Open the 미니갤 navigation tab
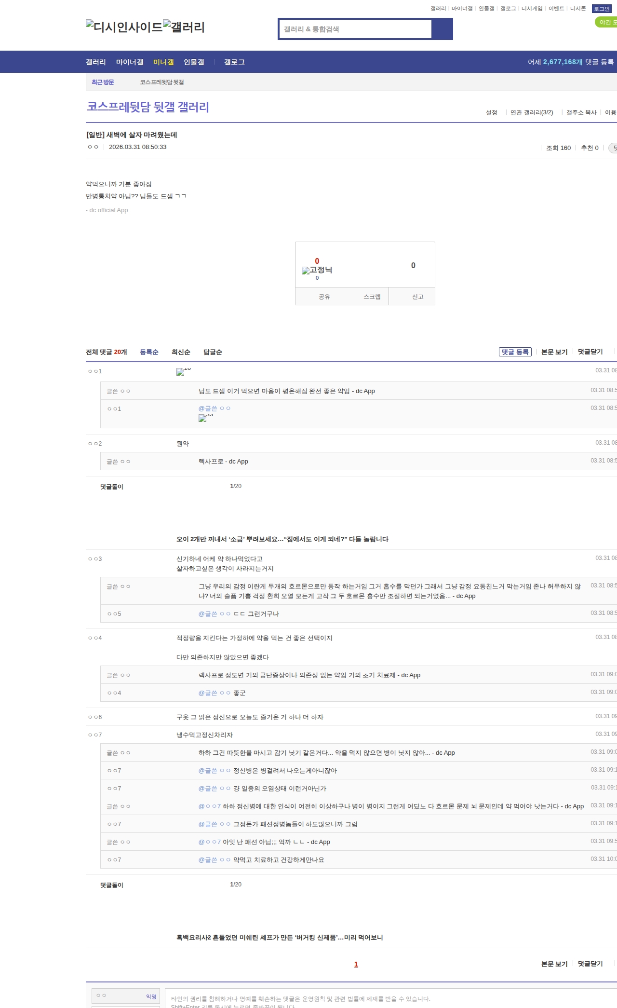The image size is (617, 1008). 163,62
